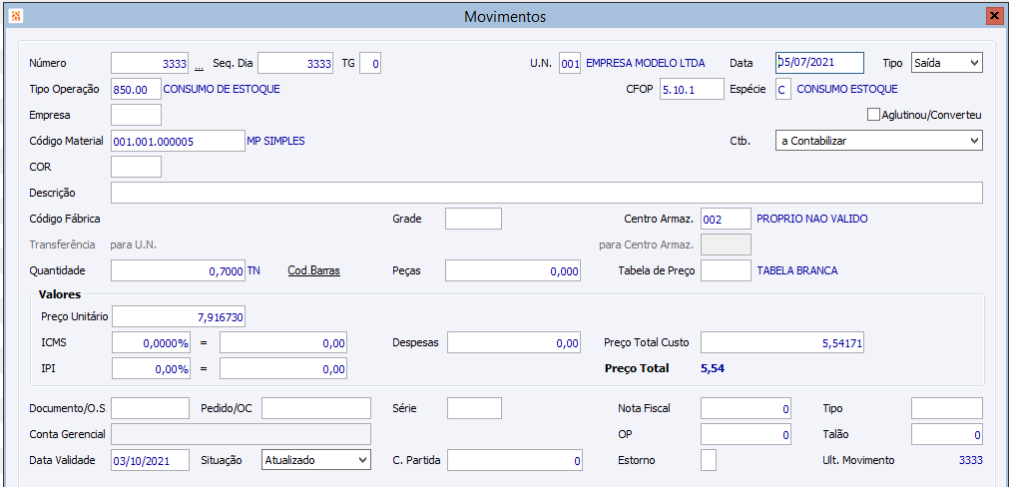
Task: Toggle the Aglutinou/Converteu checkbox
Action: (x=873, y=115)
